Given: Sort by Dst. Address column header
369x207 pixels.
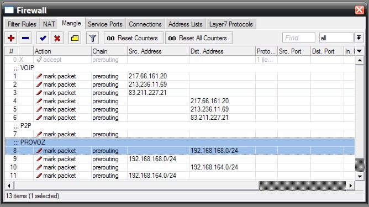Looking at the screenshot, I should pos(222,51).
